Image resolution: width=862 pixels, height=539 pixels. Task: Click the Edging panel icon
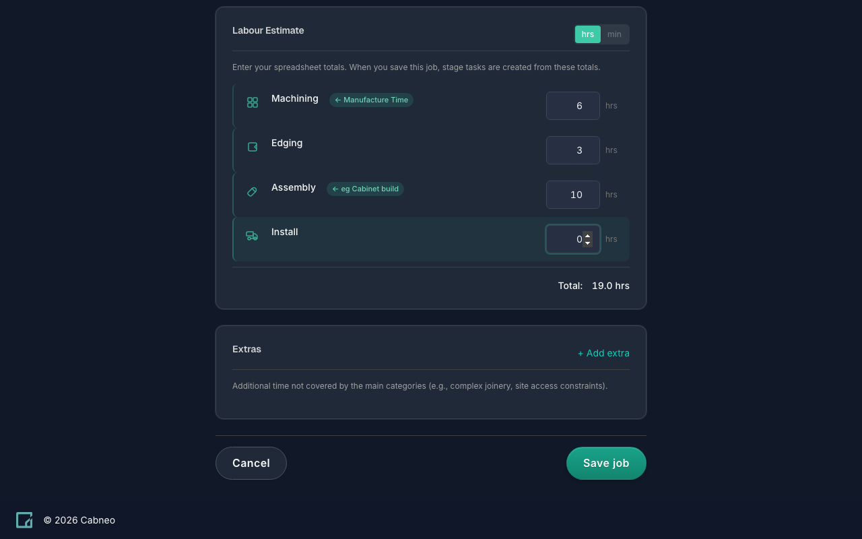[x=253, y=147]
